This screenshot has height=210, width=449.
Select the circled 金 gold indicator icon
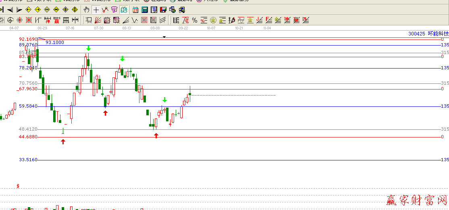(213, 20)
